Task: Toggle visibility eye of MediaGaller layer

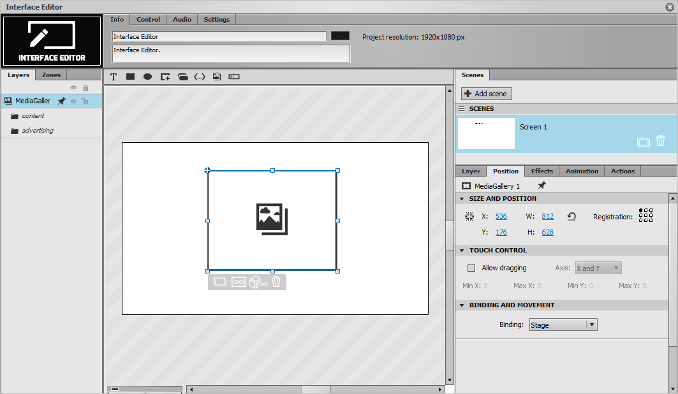Action: click(73, 101)
